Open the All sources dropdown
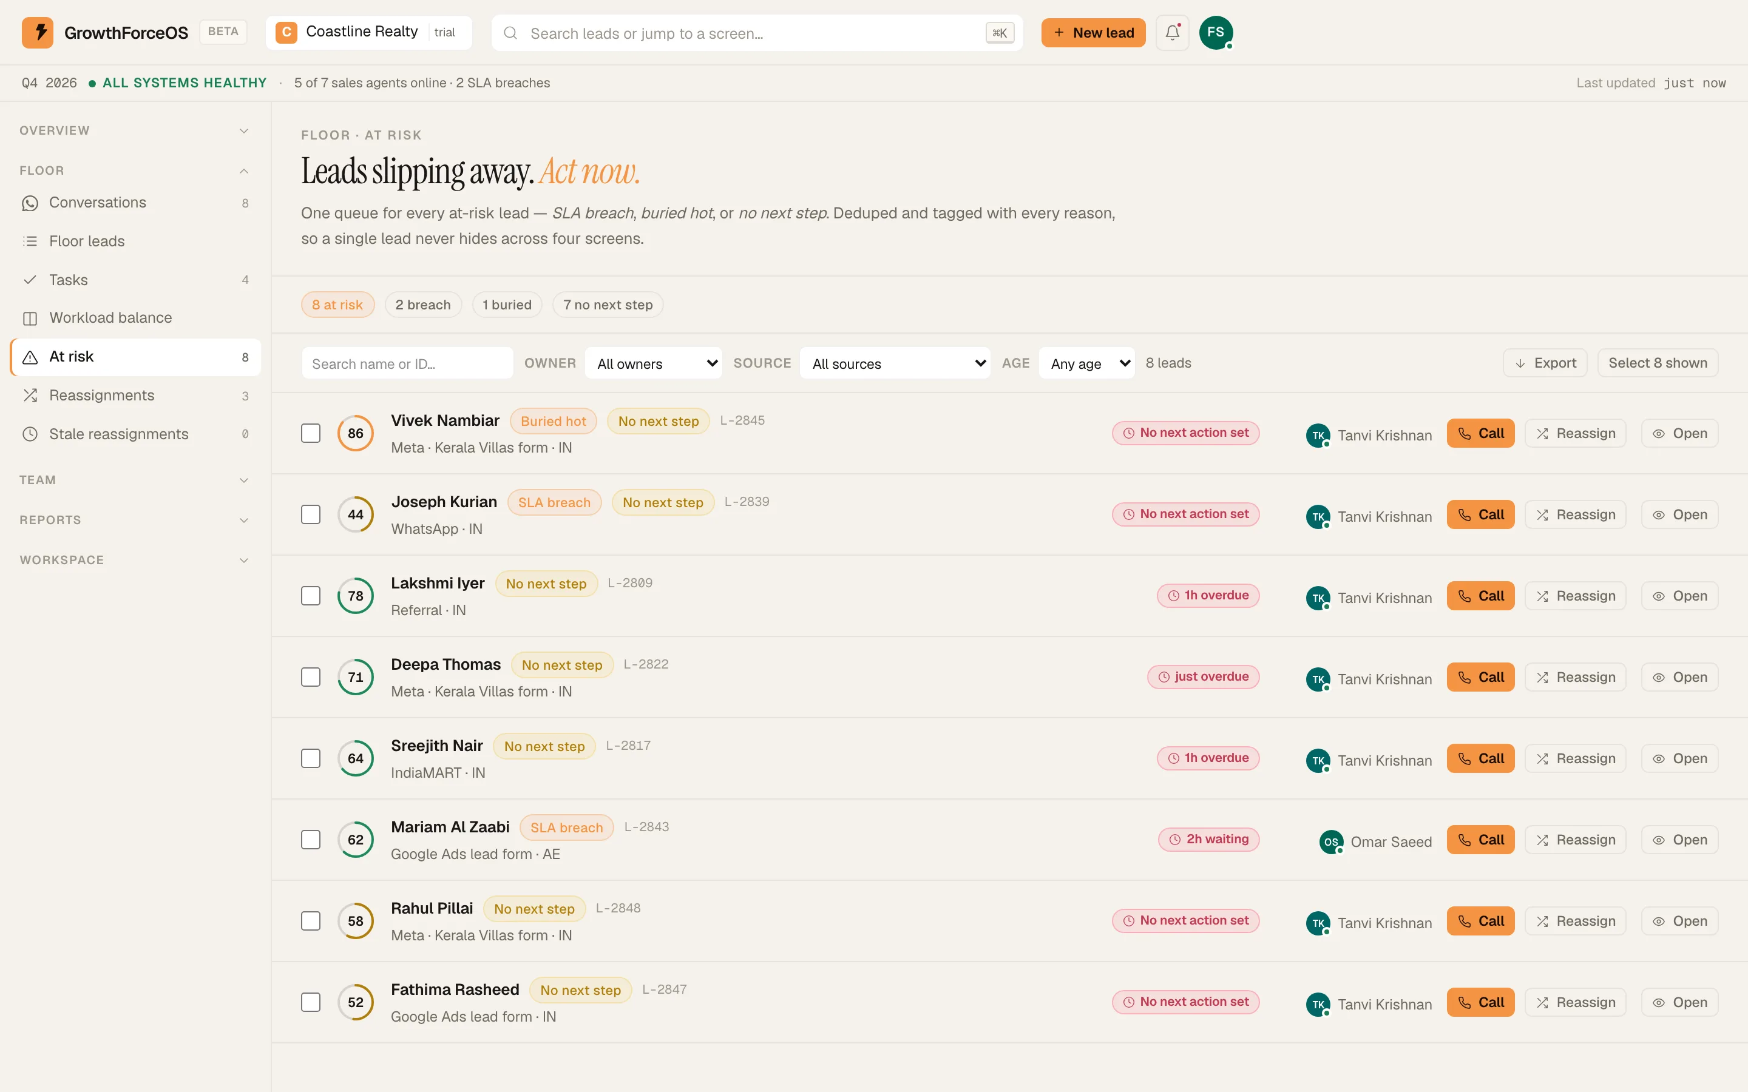 click(x=895, y=363)
